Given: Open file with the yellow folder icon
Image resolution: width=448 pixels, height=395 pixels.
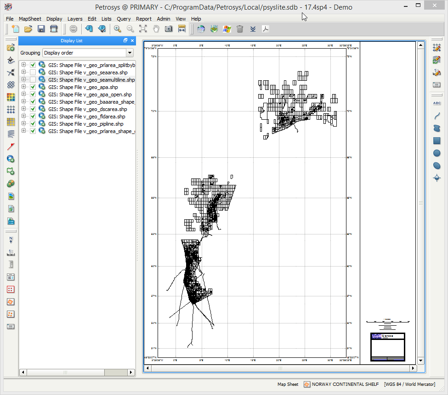Looking at the screenshot, I should click(28, 29).
